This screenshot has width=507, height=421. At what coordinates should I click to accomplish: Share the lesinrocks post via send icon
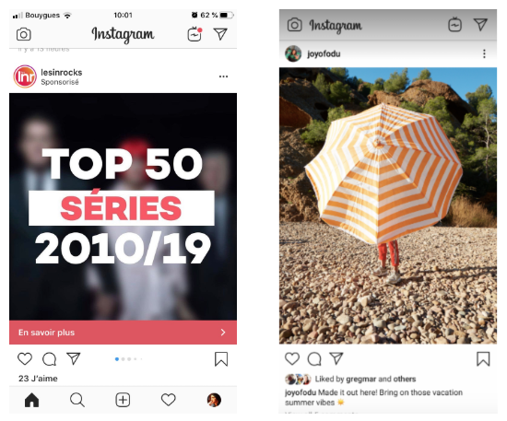74,358
